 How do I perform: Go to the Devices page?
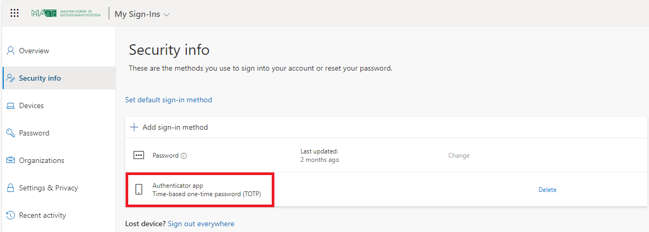31,106
